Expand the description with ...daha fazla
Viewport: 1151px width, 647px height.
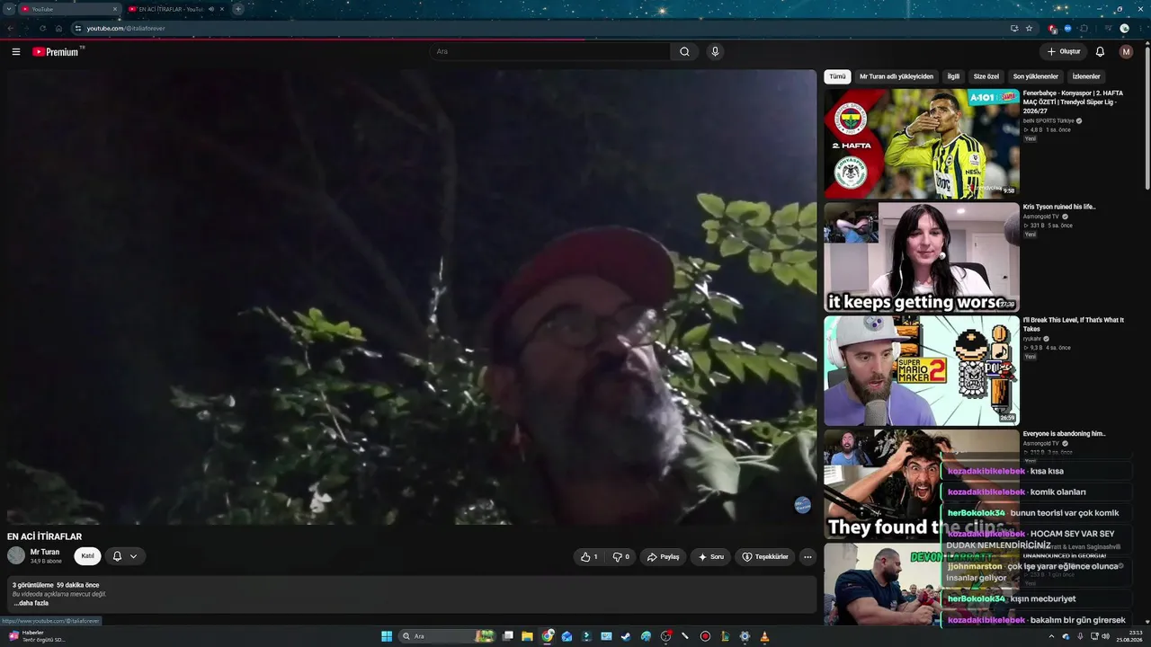tap(31, 603)
